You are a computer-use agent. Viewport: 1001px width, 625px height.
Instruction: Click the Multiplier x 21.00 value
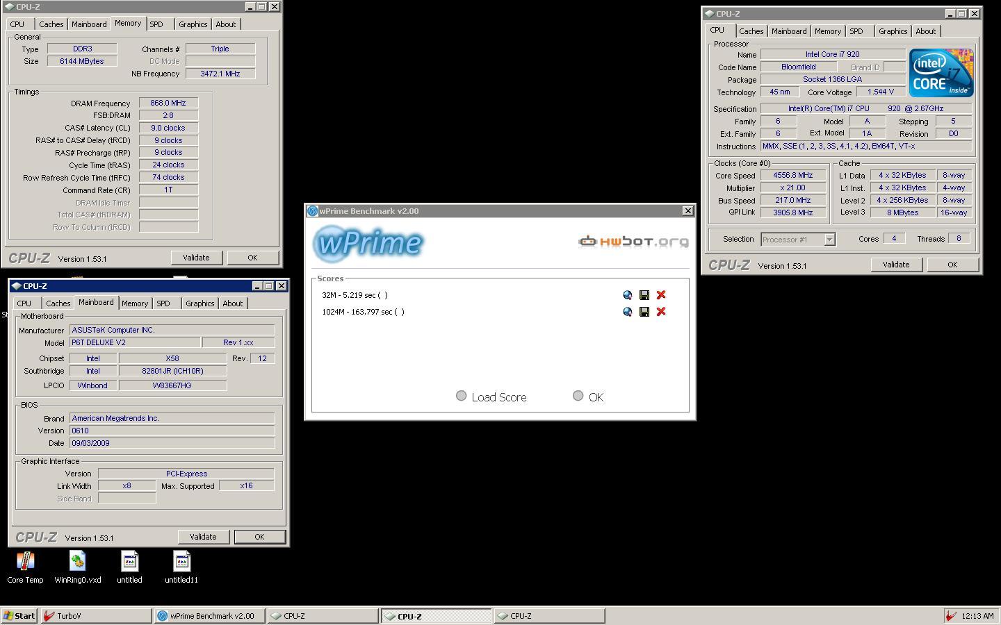click(x=792, y=187)
